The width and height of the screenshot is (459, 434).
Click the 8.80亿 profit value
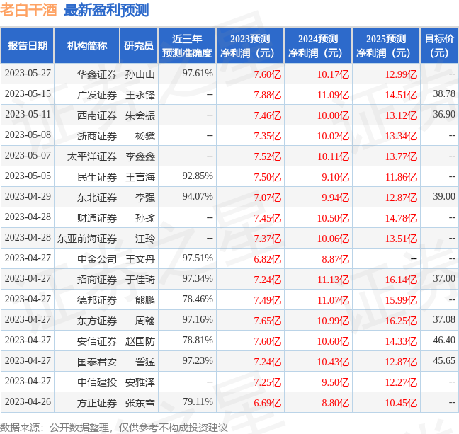click(x=335, y=403)
